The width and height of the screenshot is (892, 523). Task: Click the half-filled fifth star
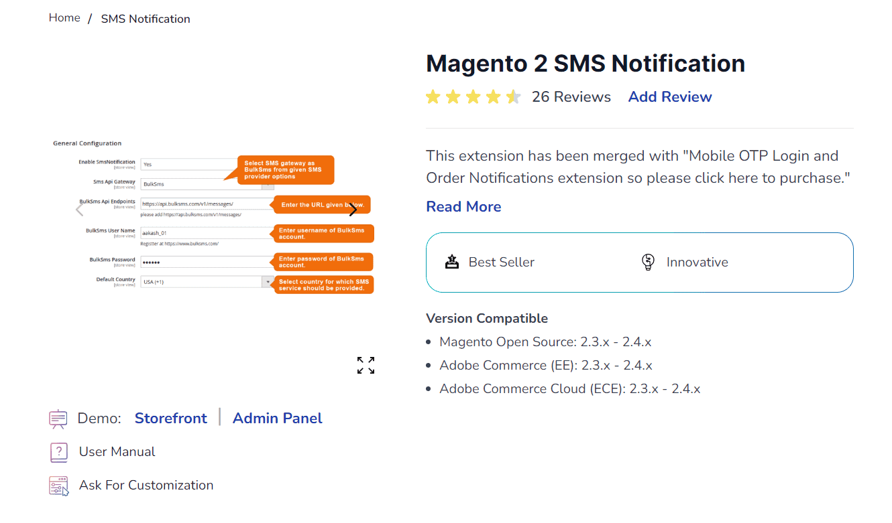pos(513,96)
